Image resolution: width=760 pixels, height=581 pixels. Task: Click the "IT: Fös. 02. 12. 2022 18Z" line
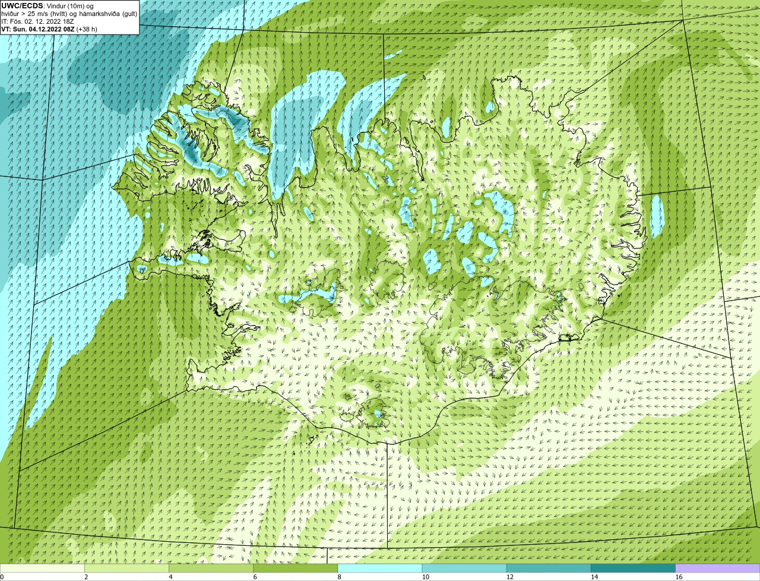pyautogui.click(x=37, y=21)
